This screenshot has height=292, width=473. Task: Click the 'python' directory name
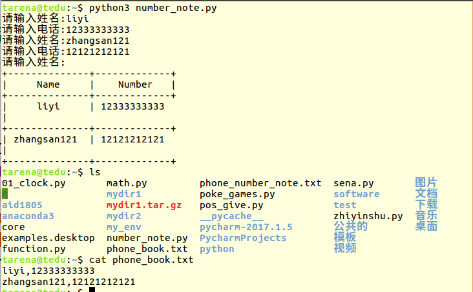tap(217, 249)
